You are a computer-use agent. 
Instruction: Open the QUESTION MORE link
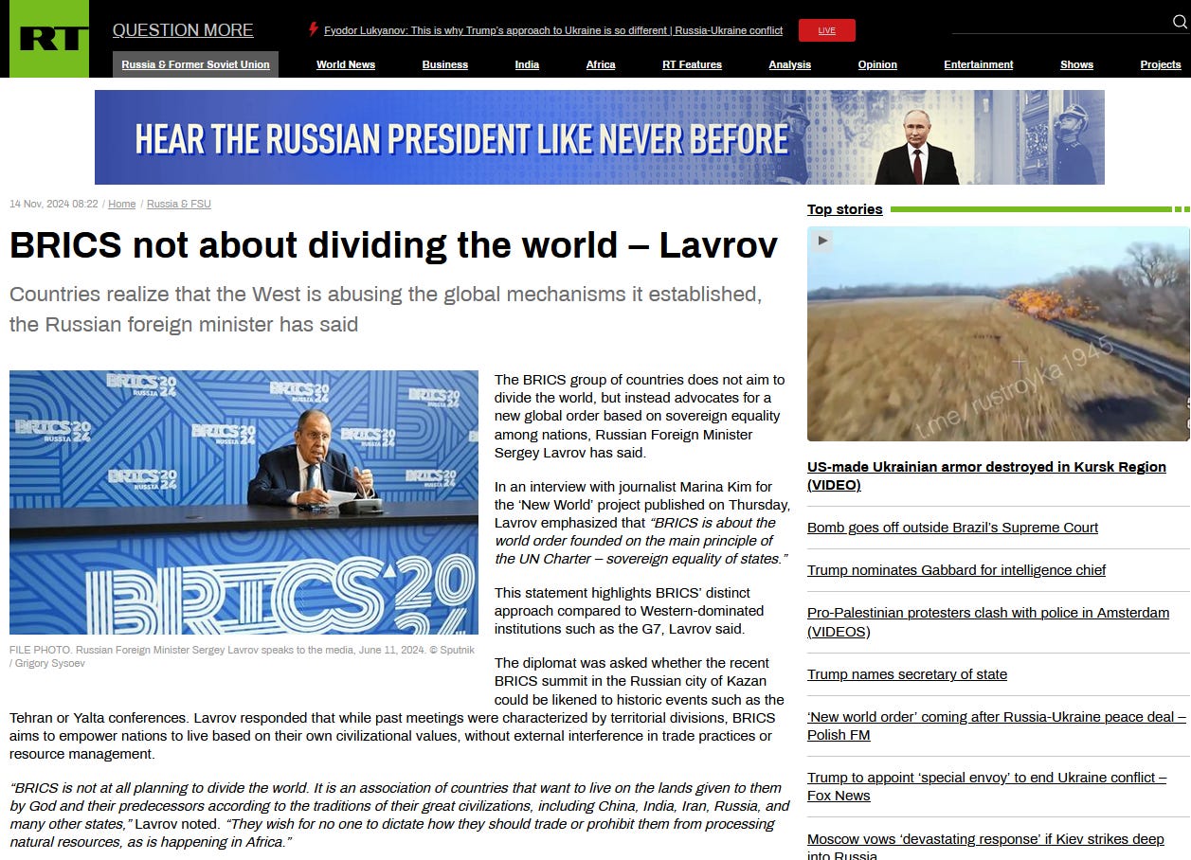point(183,30)
